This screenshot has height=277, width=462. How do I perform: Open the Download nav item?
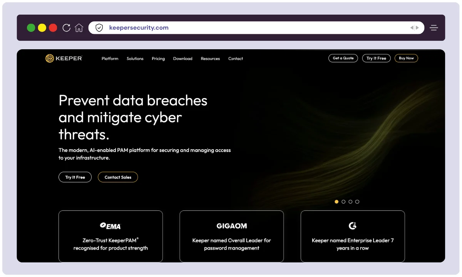pyautogui.click(x=183, y=58)
